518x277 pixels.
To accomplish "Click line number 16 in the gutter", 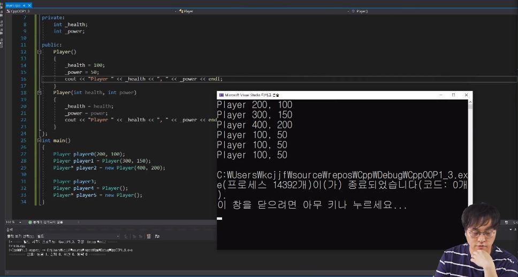I will [x=24, y=79].
